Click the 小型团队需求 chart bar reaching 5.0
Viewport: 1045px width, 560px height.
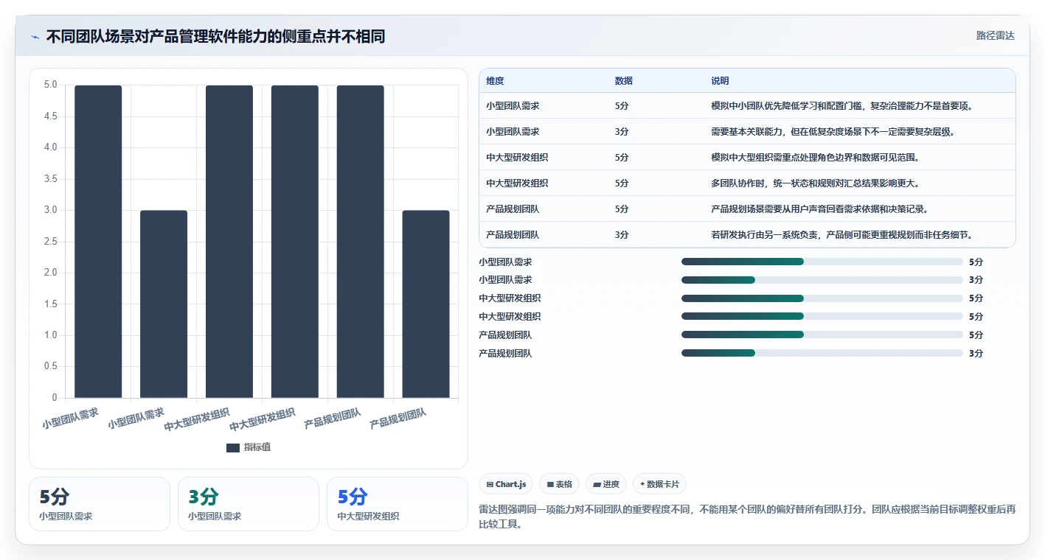tap(98, 242)
